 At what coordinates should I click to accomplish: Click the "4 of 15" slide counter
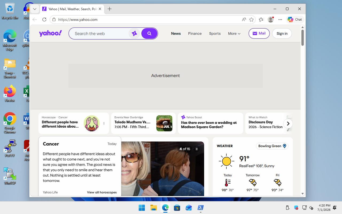click(x=185, y=149)
